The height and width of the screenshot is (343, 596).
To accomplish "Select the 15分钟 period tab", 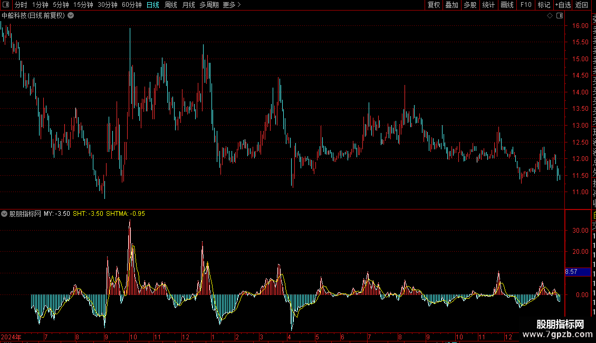I will pyautogui.click(x=83, y=5).
